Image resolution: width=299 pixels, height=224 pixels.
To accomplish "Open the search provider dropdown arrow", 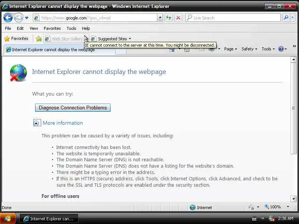I will (293, 18).
